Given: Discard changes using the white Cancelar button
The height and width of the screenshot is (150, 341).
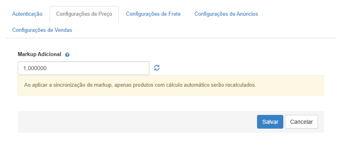Looking at the screenshot, I should coord(301,122).
